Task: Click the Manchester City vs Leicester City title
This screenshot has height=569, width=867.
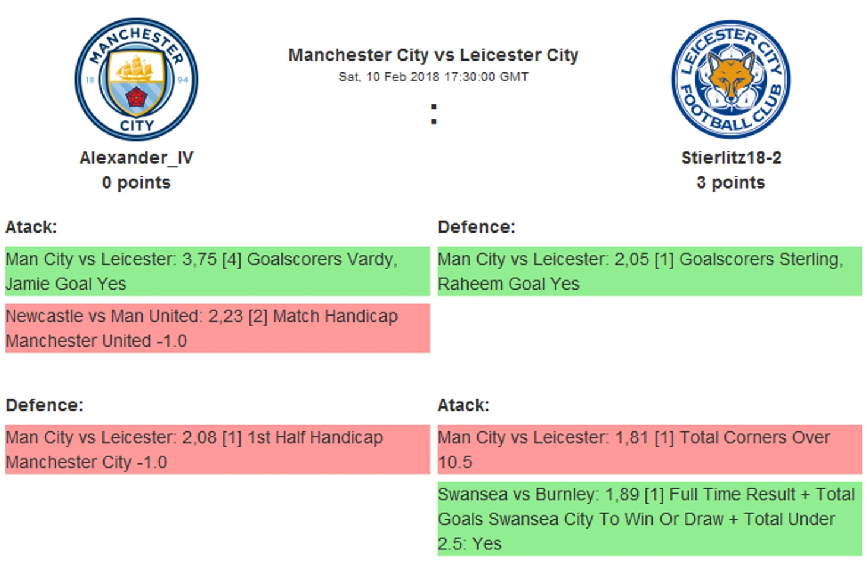Action: 433,55
